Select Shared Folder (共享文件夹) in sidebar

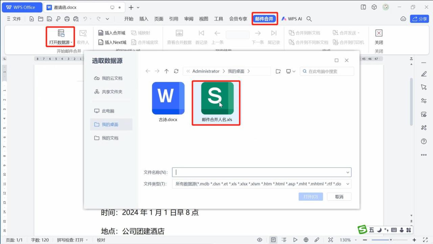(x=111, y=92)
